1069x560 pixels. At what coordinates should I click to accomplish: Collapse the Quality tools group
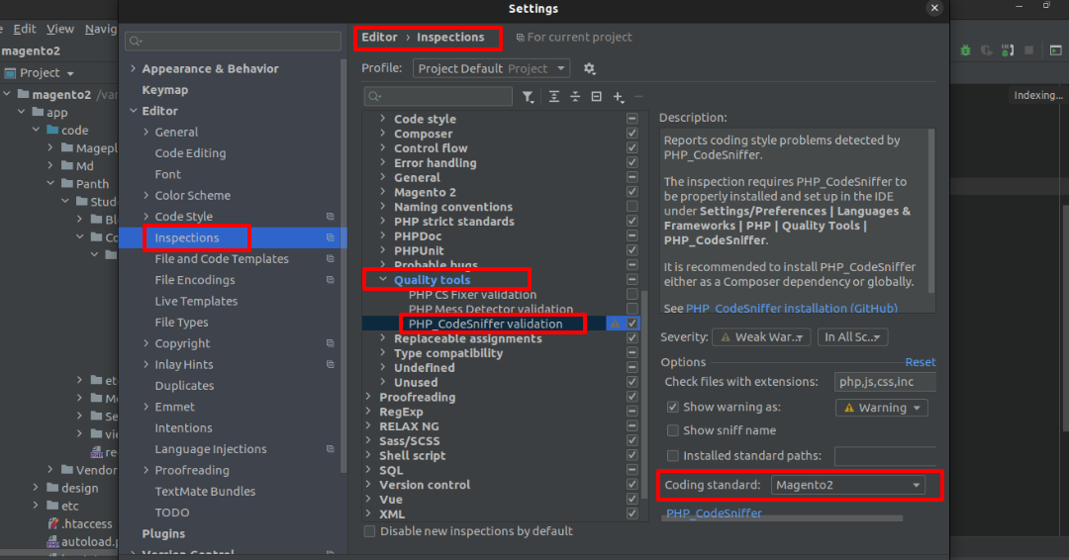pyautogui.click(x=383, y=280)
